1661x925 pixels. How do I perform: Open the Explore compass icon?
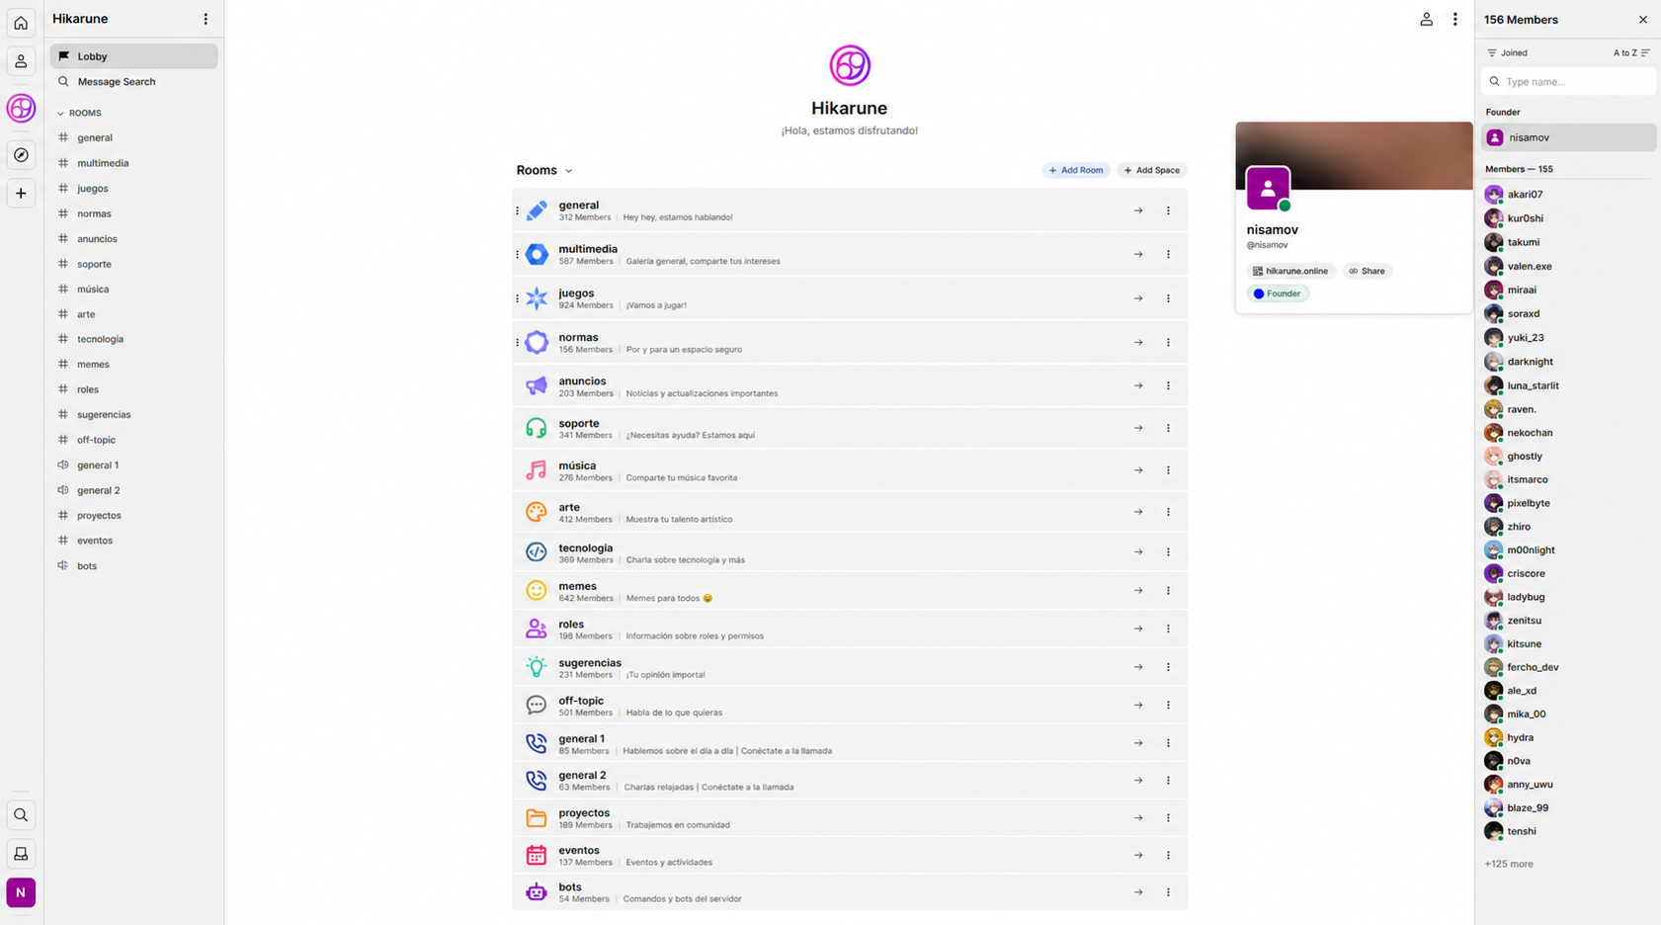click(x=21, y=155)
